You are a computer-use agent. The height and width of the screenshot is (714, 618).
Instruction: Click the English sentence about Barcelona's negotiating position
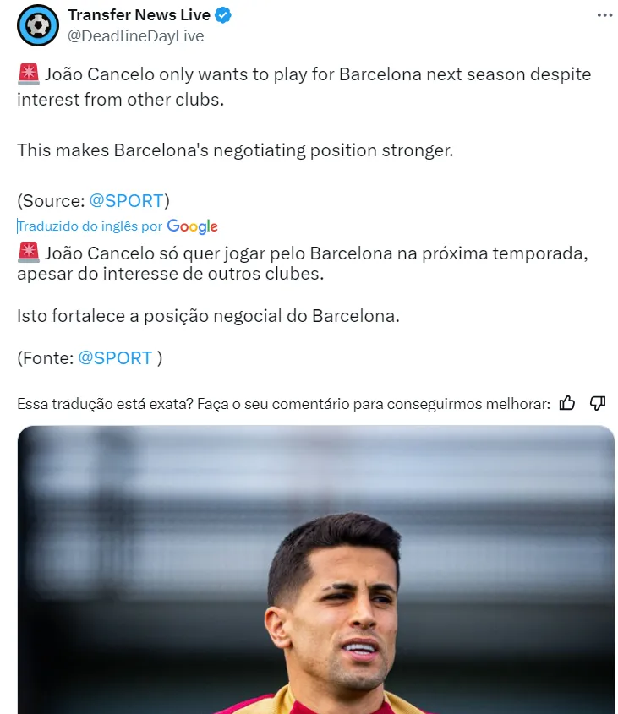235,150
